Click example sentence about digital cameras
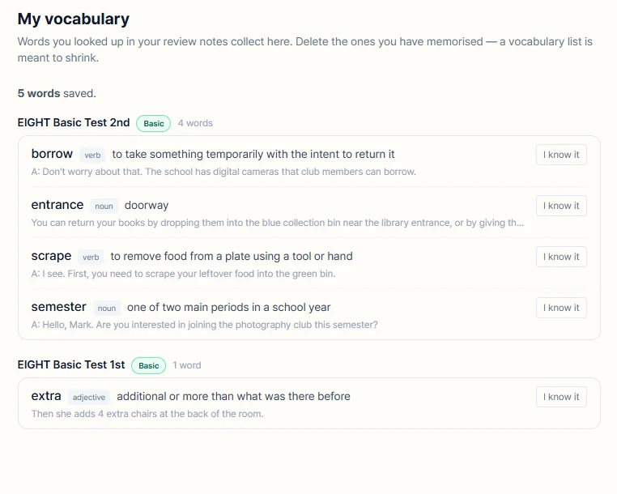 (x=223, y=172)
